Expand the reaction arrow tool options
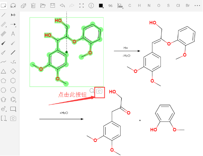Screen dimensions: 203x156 coord(13,24)
